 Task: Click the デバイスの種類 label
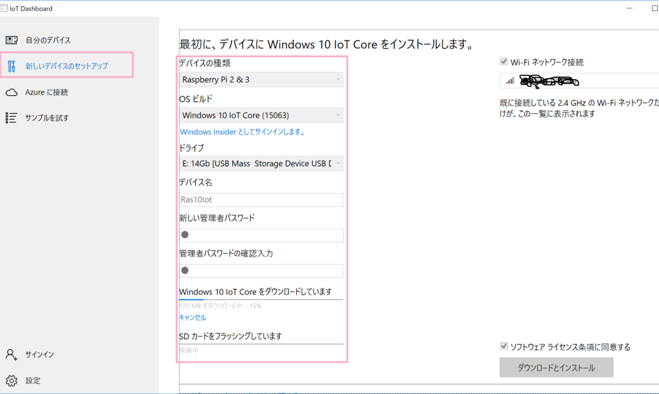205,64
